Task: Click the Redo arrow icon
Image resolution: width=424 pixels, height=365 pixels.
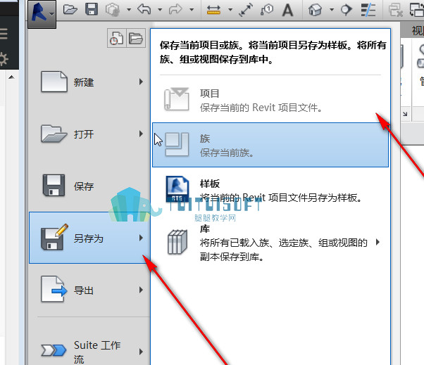Action: (175, 10)
